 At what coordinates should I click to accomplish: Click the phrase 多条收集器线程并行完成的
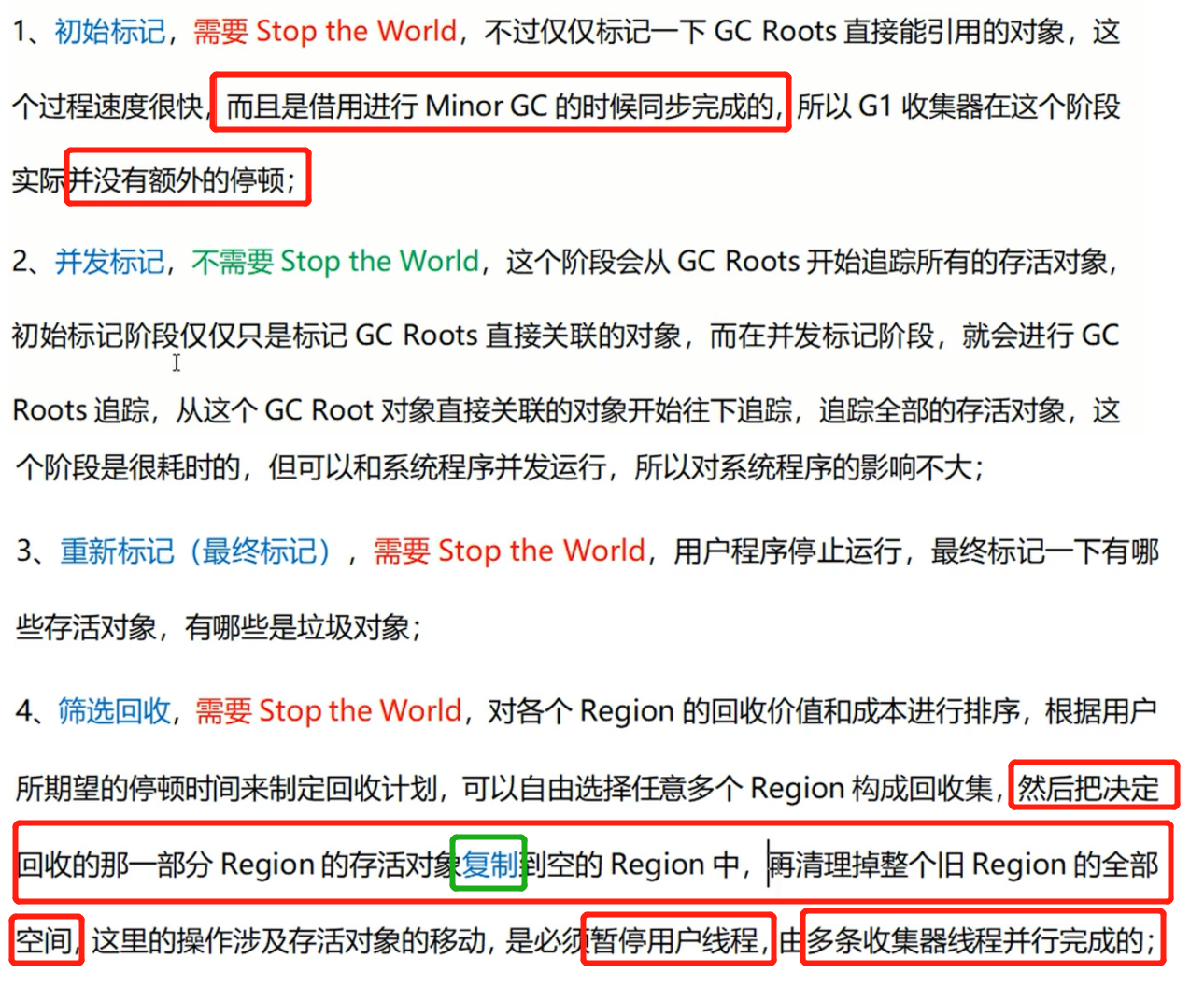click(x=975, y=940)
